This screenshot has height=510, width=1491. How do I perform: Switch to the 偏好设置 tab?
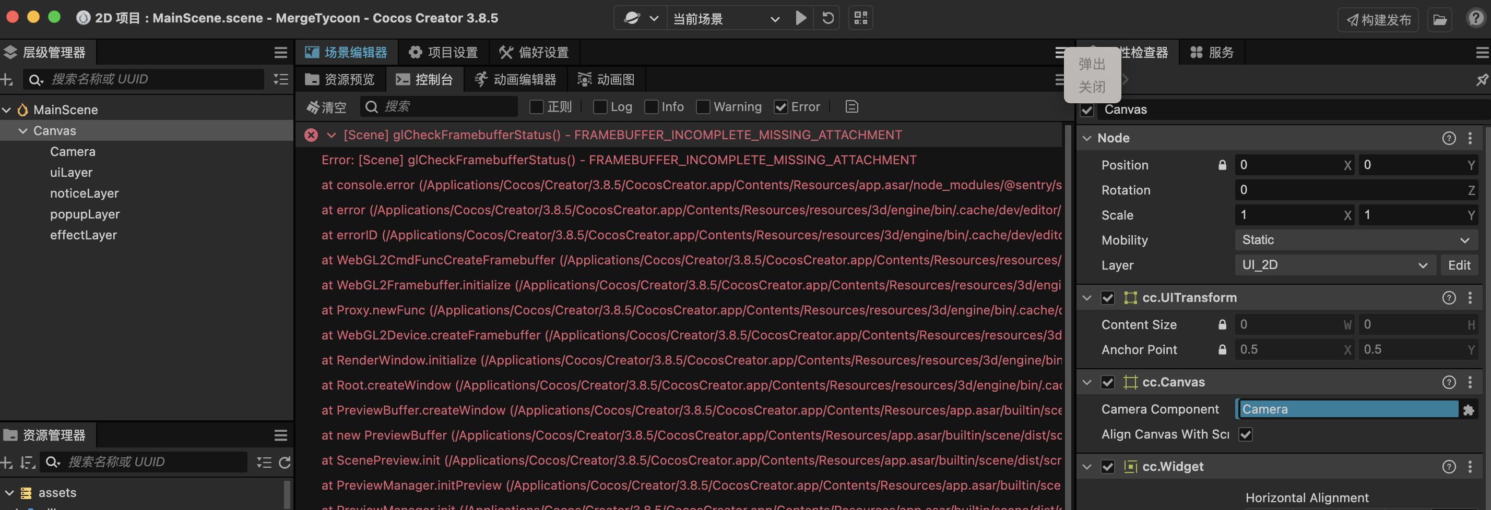[x=534, y=53]
